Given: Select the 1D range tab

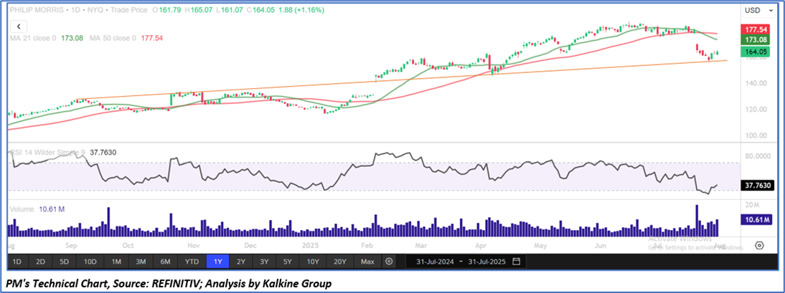Looking at the screenshot, I should tap(17, 261).
